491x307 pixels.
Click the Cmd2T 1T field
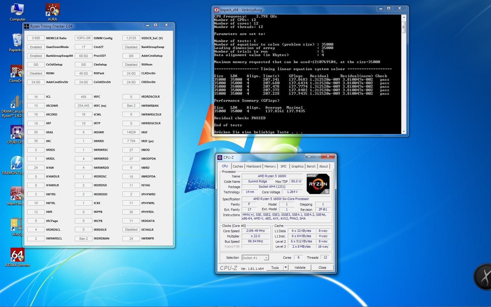(84, 47)
